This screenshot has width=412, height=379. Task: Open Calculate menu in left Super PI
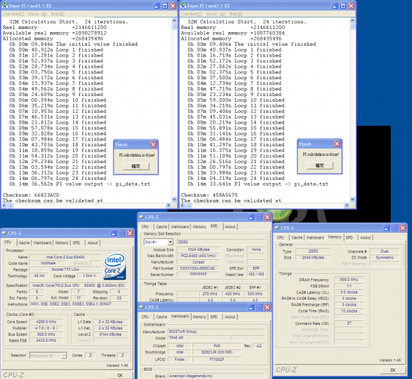[13, 14]
